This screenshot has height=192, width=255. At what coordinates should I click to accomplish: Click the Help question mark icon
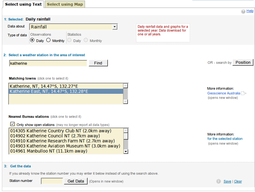tap(243, 11)
